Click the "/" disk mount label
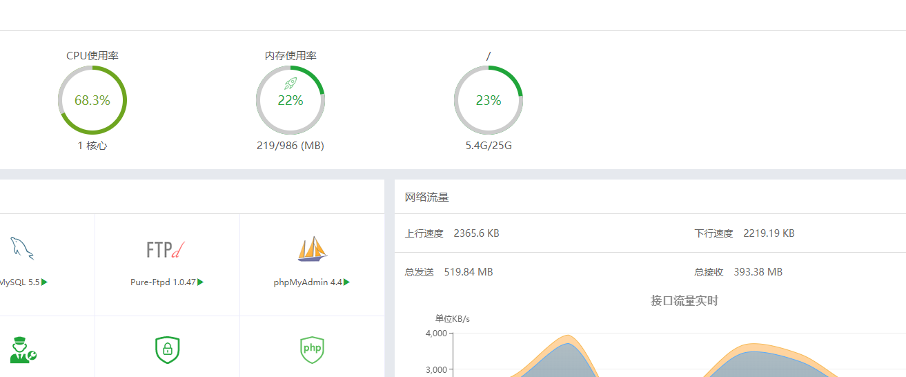 [489, 56]
